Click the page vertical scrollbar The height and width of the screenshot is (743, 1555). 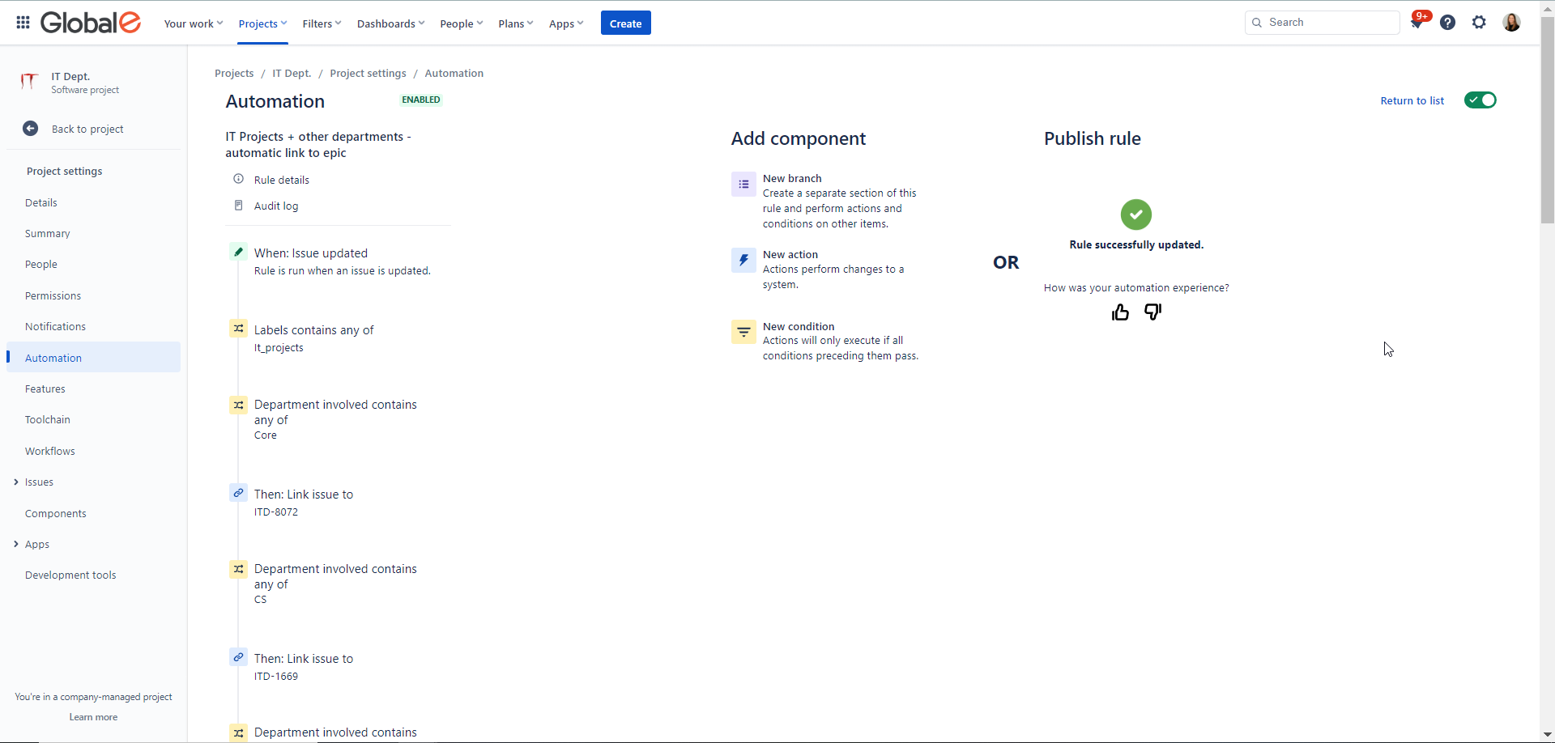point(1547,121)
